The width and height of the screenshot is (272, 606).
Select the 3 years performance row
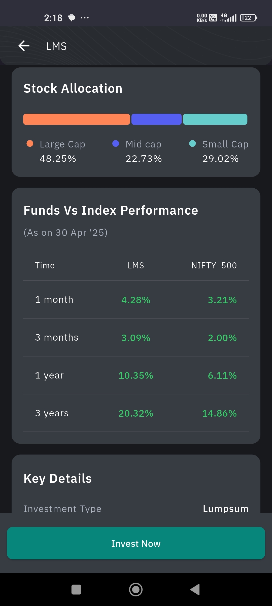point(136,413)
